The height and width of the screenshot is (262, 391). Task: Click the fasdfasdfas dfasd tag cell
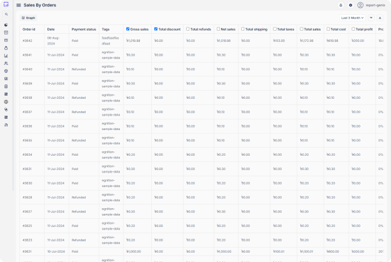click(110, 41)
